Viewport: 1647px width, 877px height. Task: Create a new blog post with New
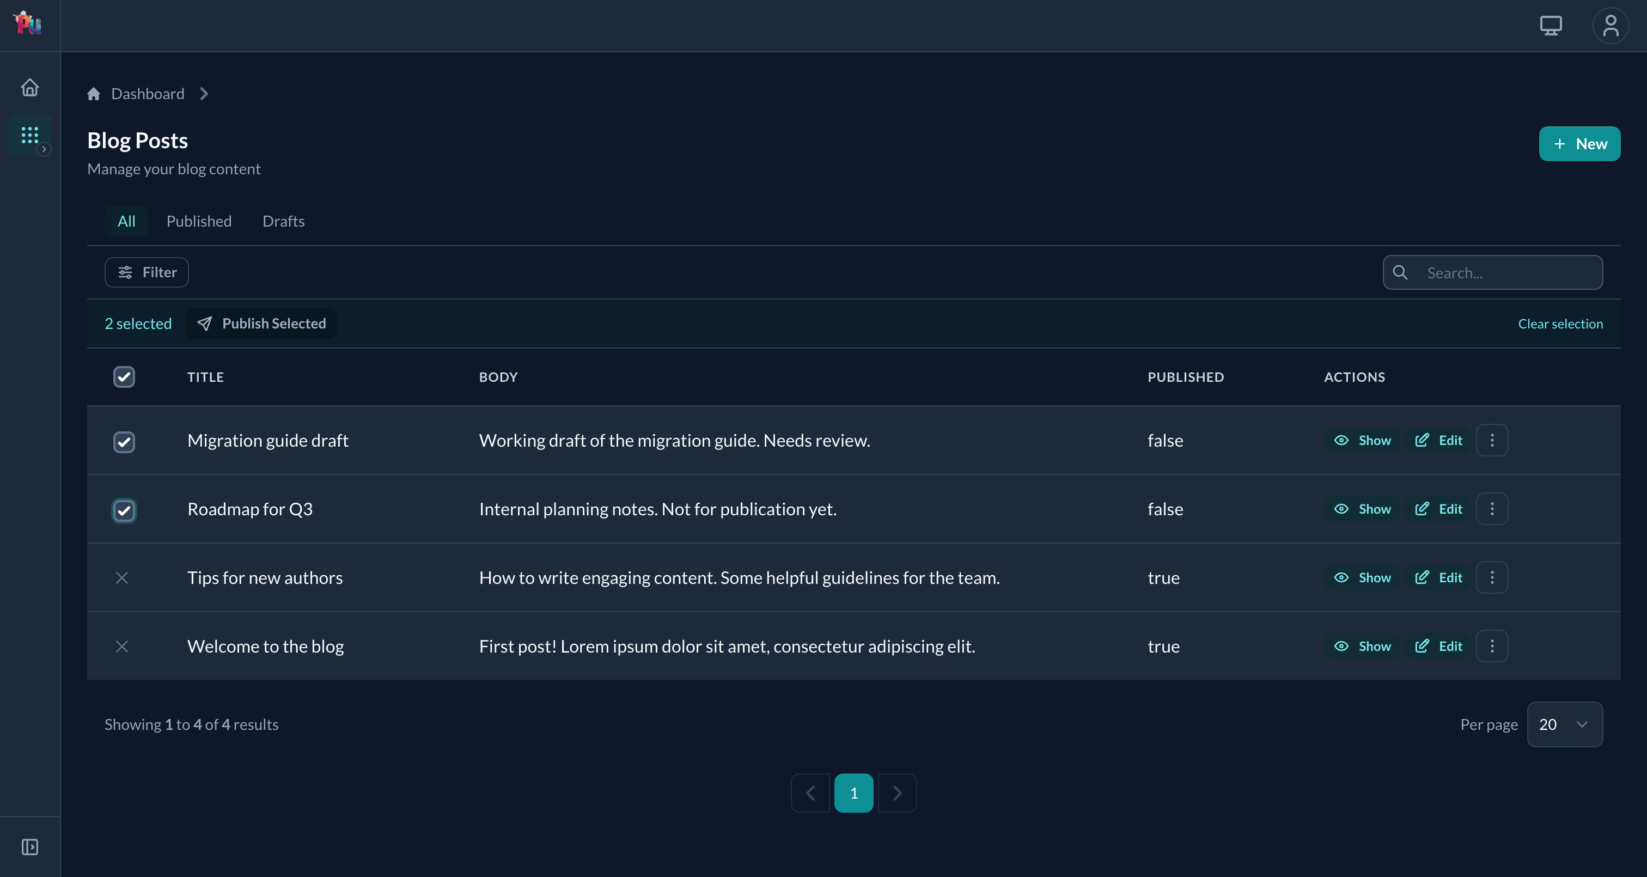1579,144
